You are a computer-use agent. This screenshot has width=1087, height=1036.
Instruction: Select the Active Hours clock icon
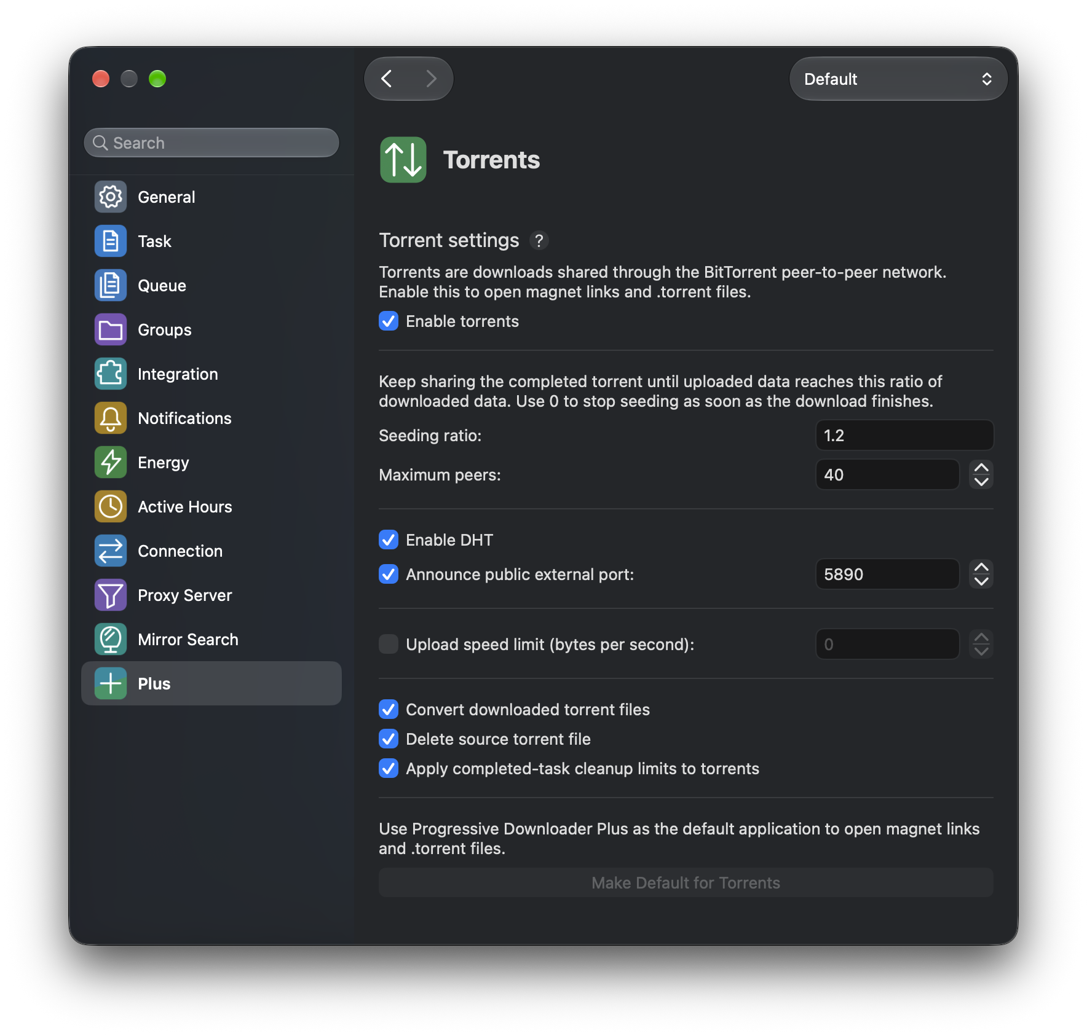(111, 506)
